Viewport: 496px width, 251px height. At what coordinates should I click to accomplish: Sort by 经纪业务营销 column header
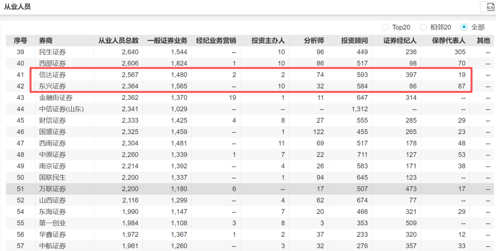pyautogui.click(x=216, y=41)
